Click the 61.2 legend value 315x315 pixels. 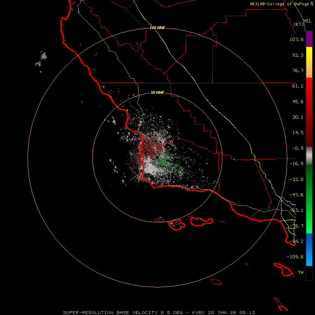pos(298,86)
